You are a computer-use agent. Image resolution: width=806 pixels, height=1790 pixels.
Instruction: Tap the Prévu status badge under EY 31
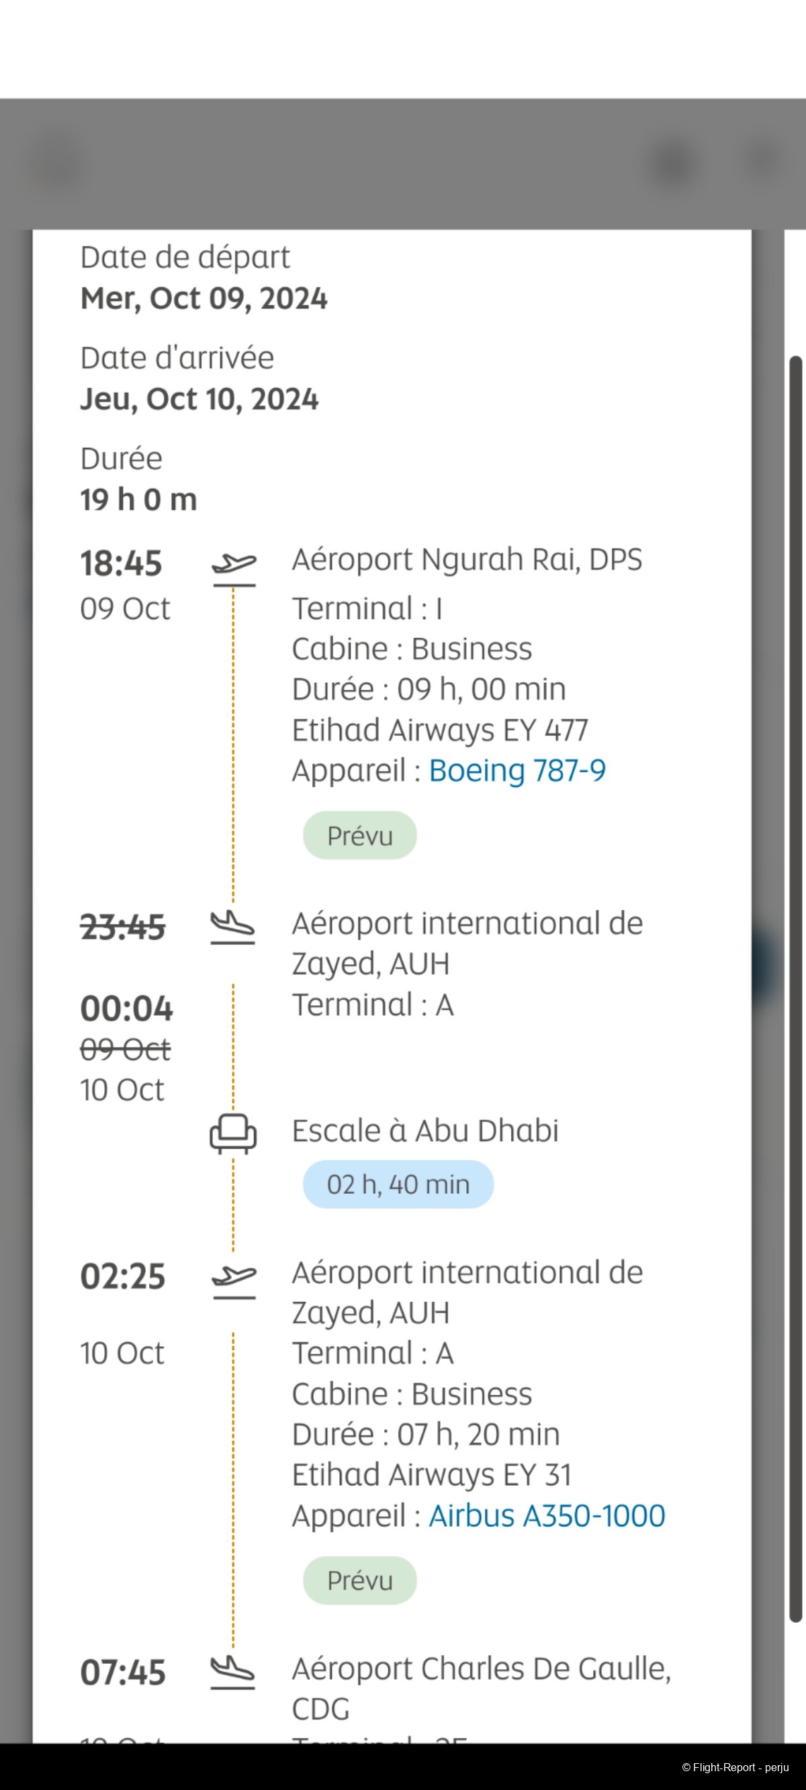pyautogui.click(x=359, y=1580)
